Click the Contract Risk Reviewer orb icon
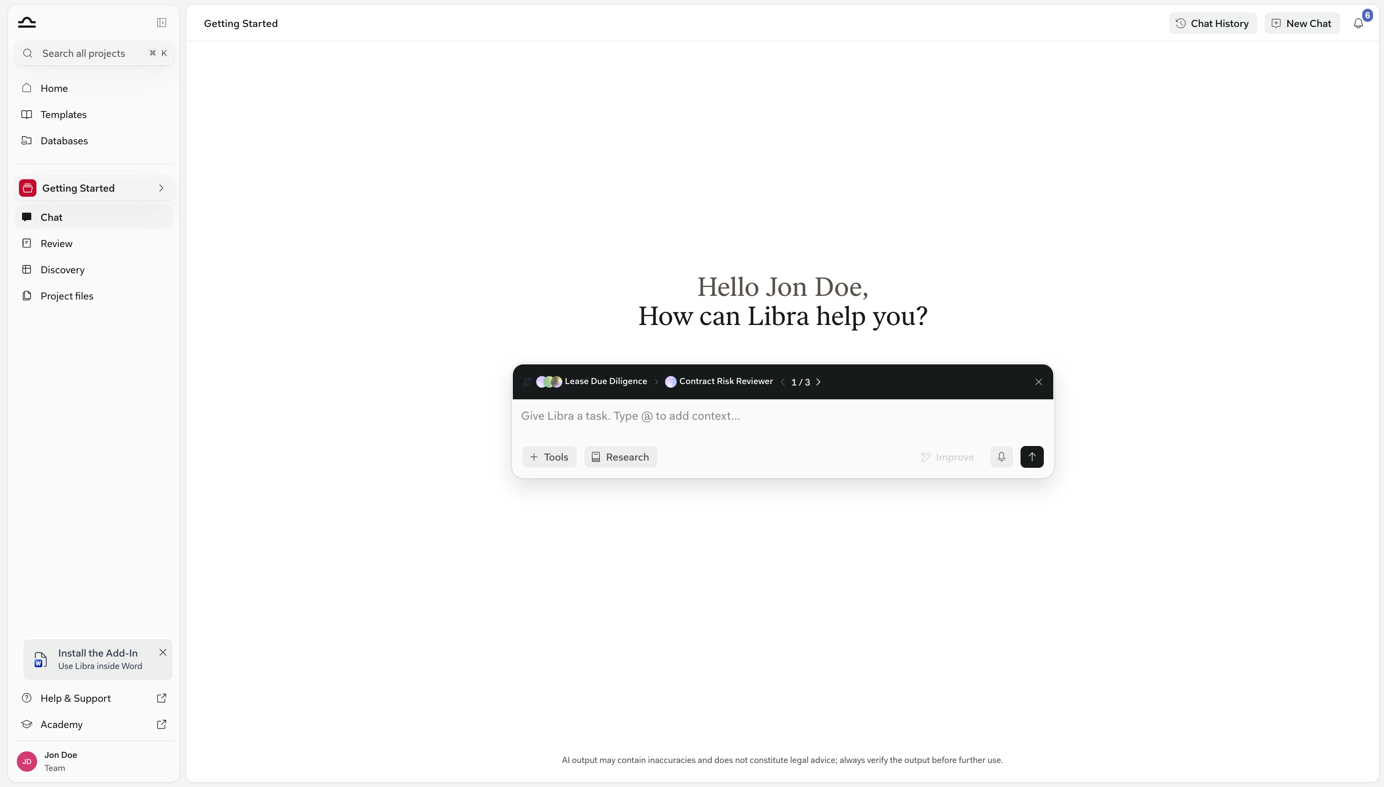The height and width of the screenshot is (787, 1384). tap(671, 381)
